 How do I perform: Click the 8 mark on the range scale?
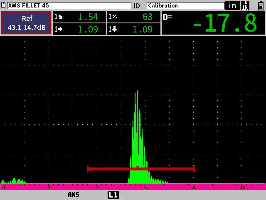coord(194,187)
